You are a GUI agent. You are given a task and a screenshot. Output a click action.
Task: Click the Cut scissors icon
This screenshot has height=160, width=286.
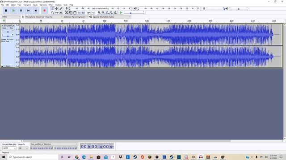coord(67,13)
